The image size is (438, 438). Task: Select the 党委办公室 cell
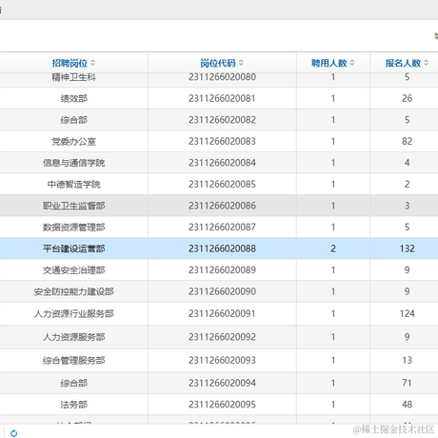74,141
